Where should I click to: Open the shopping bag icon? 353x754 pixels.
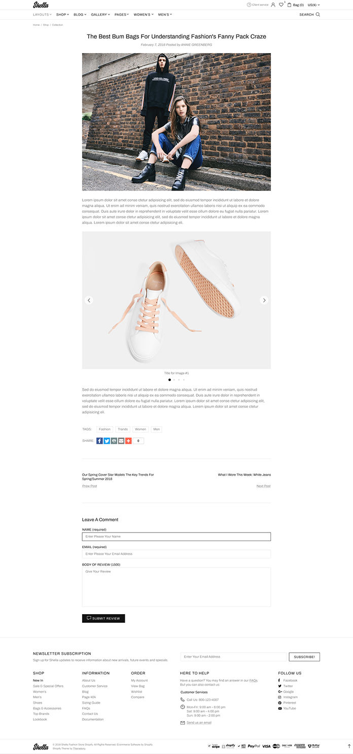click(x=290, y=5)
